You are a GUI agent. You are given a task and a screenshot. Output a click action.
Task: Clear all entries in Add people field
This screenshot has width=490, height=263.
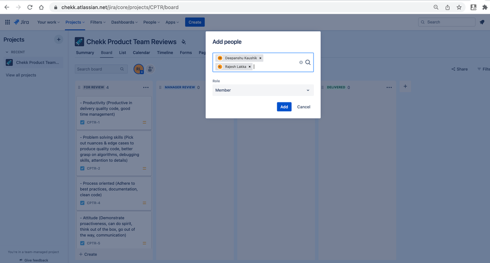point(301,62)
